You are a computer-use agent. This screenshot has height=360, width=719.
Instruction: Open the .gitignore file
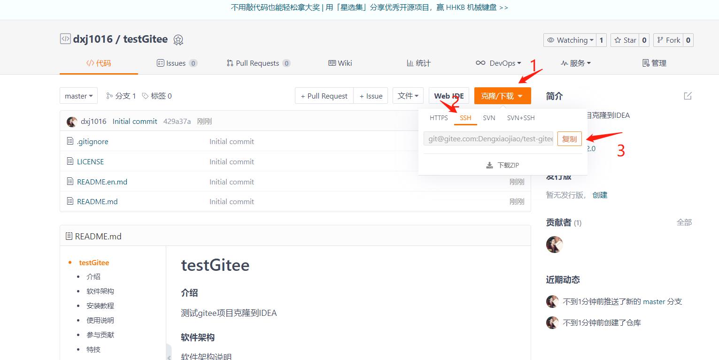(93, 141)
